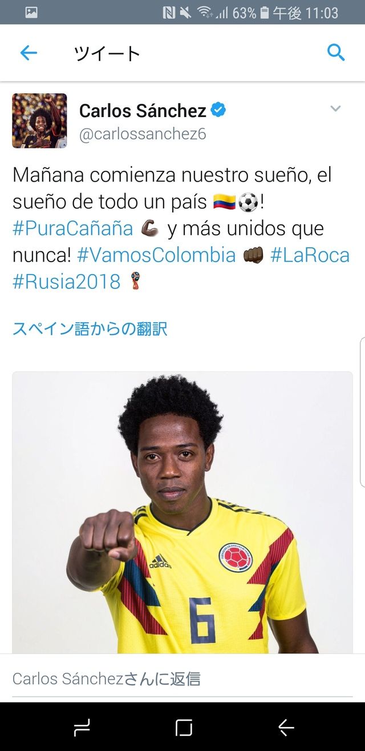This screenshot has width=365, height=751.
Task: Tap Android home button
Action: [184, 728]
